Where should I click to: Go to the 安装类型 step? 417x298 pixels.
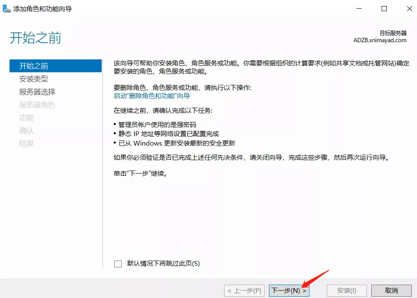click(x=34, y=79)
